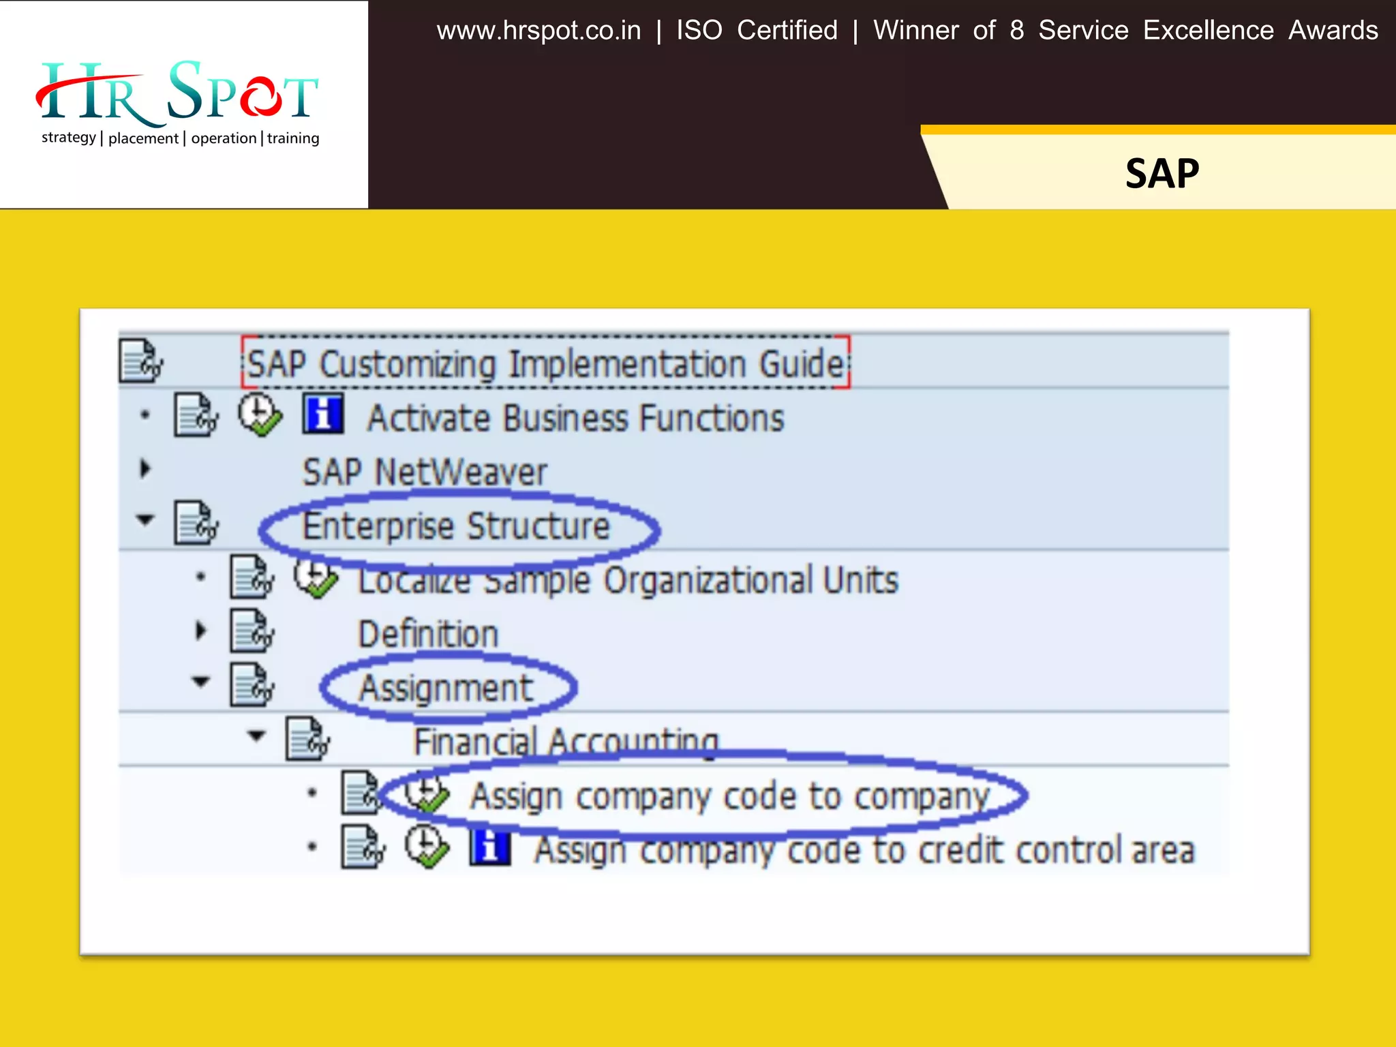Click blue info icon for Activate Business Functions
The height and width of the screenshot is (1047, 1396).
pyautogui.click(x=323, y=414)
